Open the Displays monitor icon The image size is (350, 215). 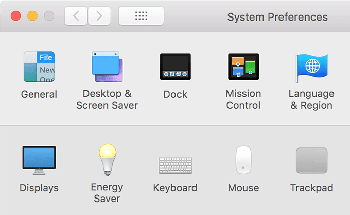coord(39,160)
